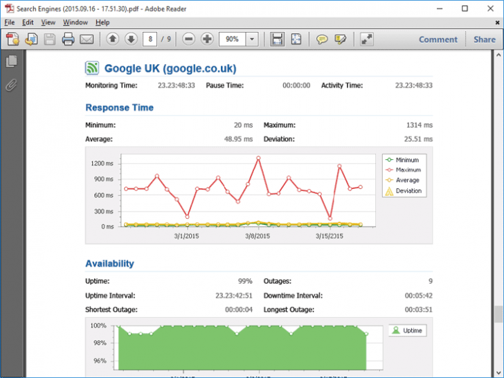Select the Highlight text tool
This screenshot has width=504, height=378.
click(x=340, y=39)
